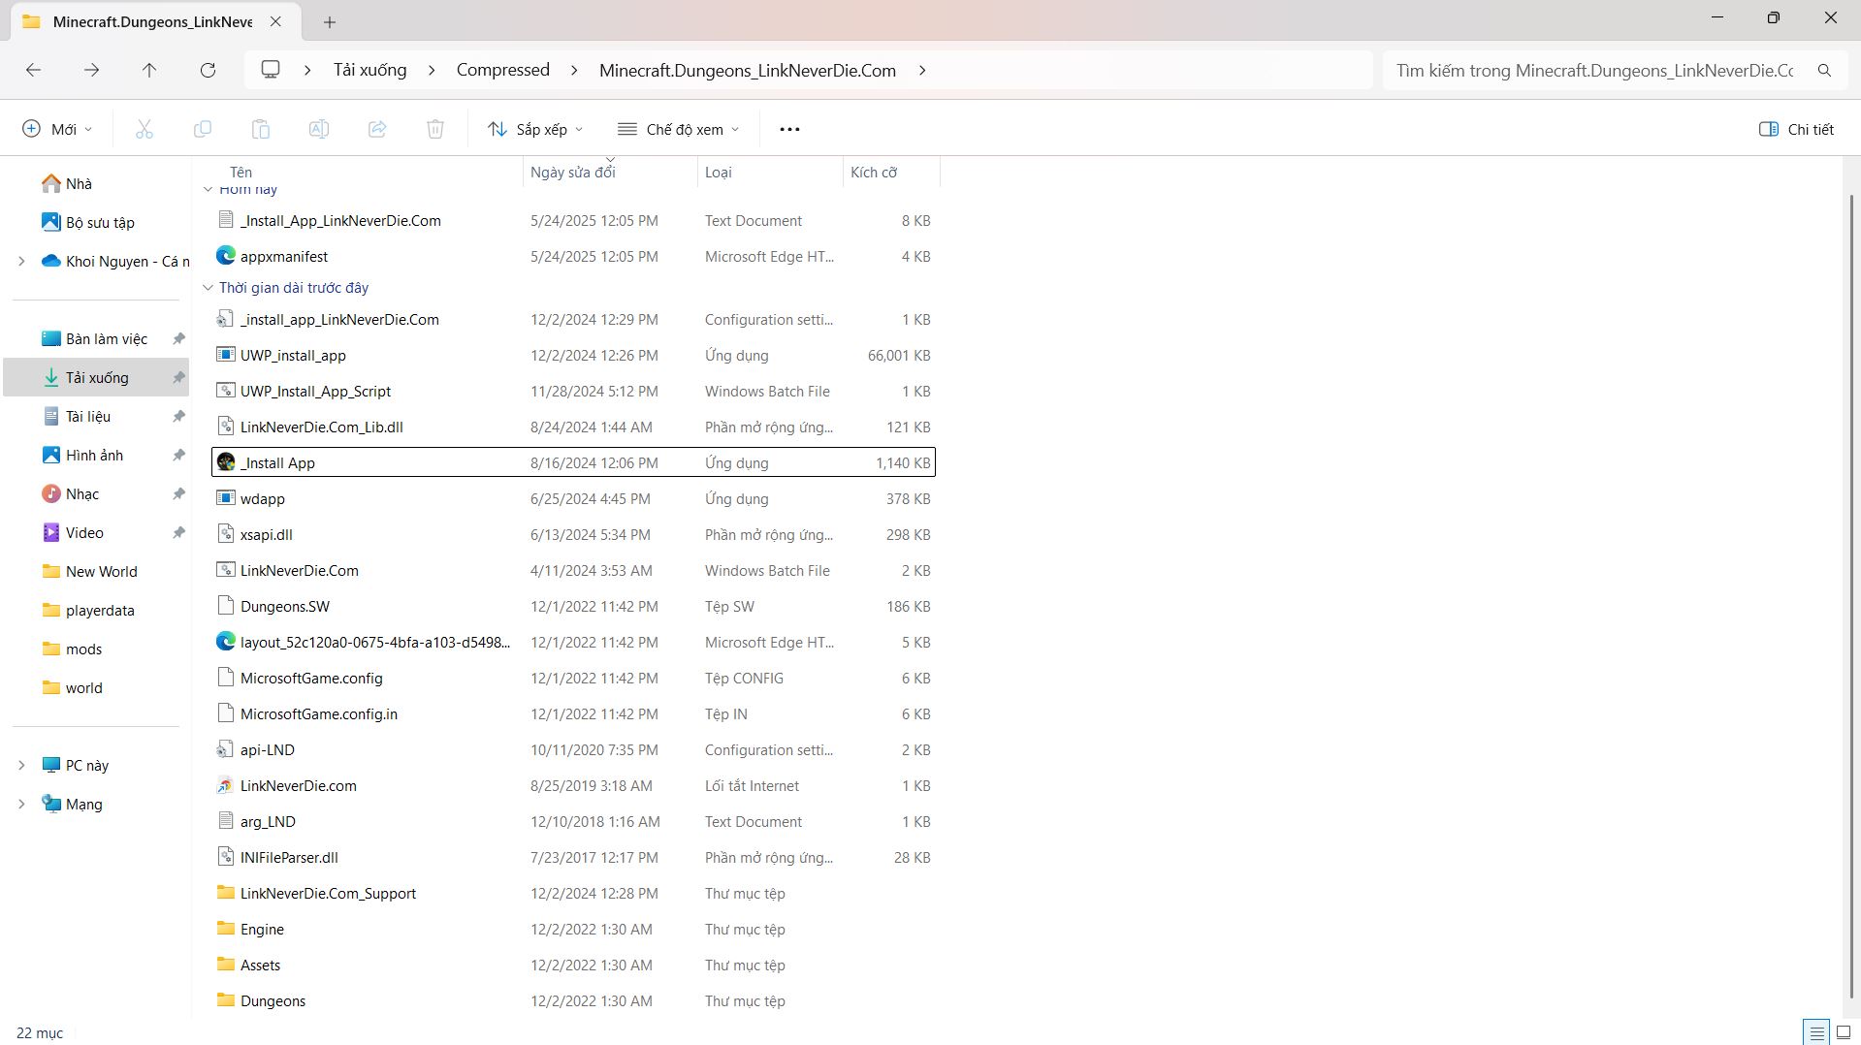Toggle the Chi tiết details pane

1796,129
